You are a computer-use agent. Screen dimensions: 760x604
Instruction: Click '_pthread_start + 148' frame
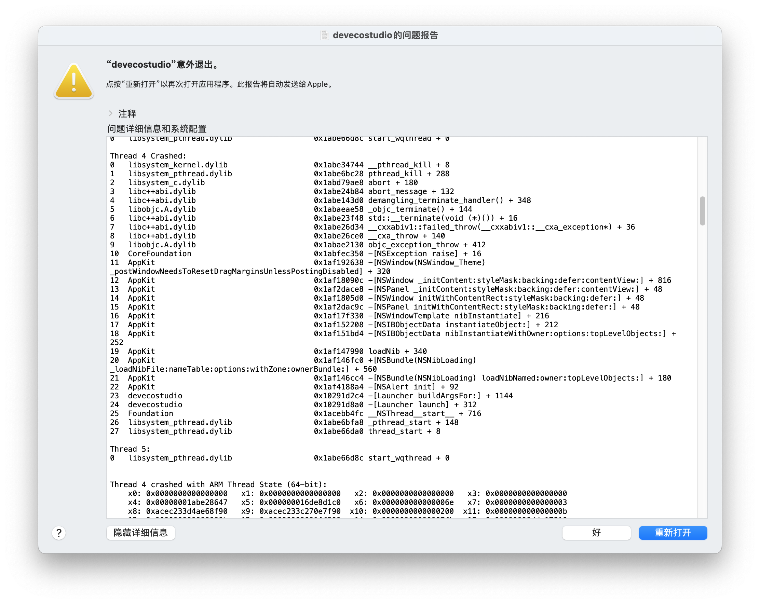284,422
